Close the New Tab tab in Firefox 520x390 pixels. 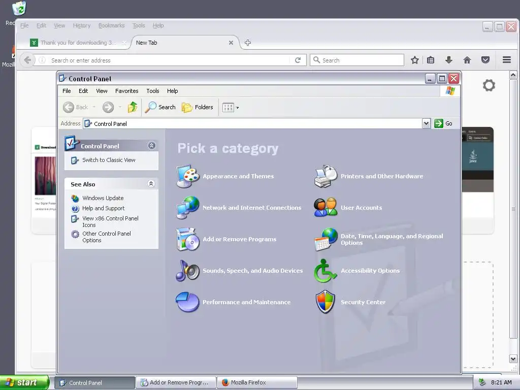tap(231, 43)
